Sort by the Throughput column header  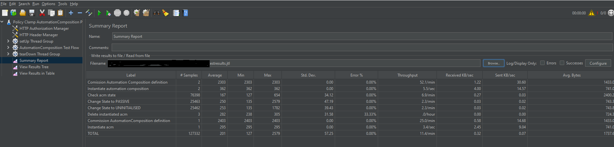407,75
